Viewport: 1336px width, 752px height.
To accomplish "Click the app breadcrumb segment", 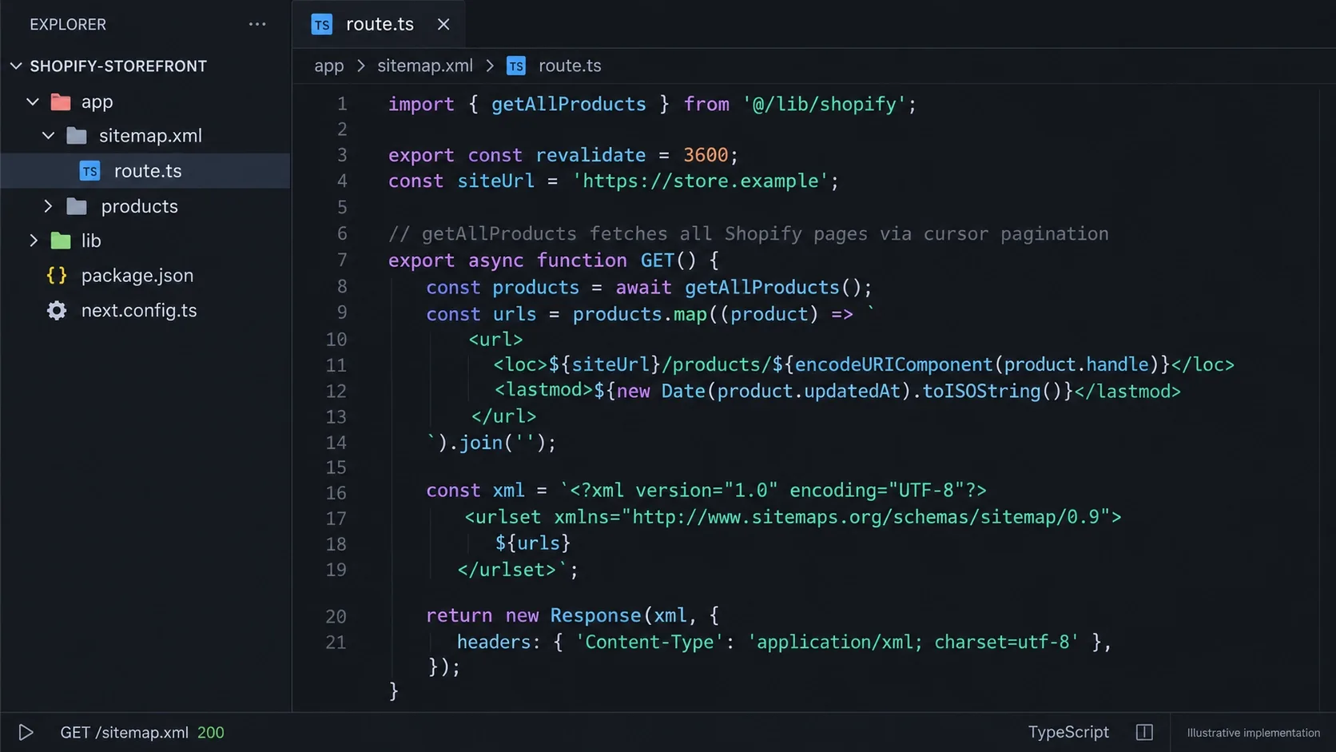I will [329, 66].
